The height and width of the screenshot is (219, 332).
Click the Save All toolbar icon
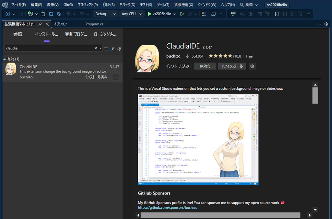59,14
